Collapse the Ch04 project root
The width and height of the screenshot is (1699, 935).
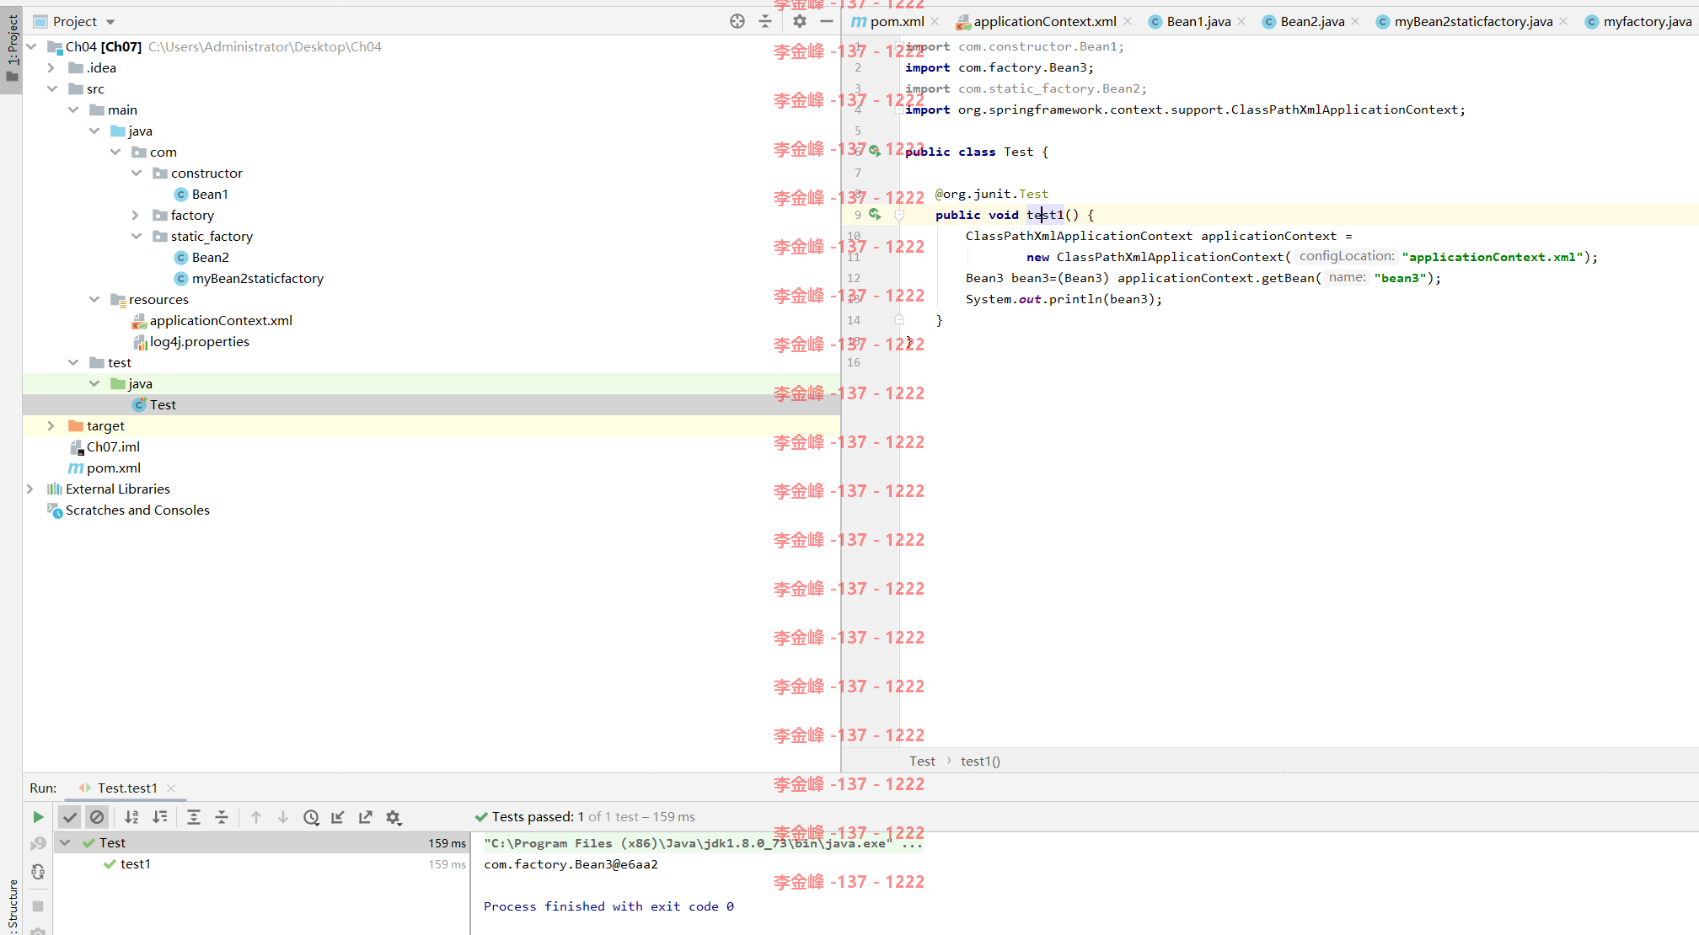[x=31, y=46]
